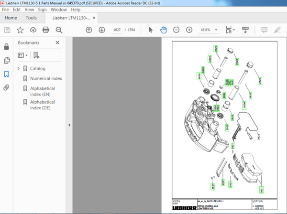
Task: Open the Edit menu
Action: [x=17, y=10]
